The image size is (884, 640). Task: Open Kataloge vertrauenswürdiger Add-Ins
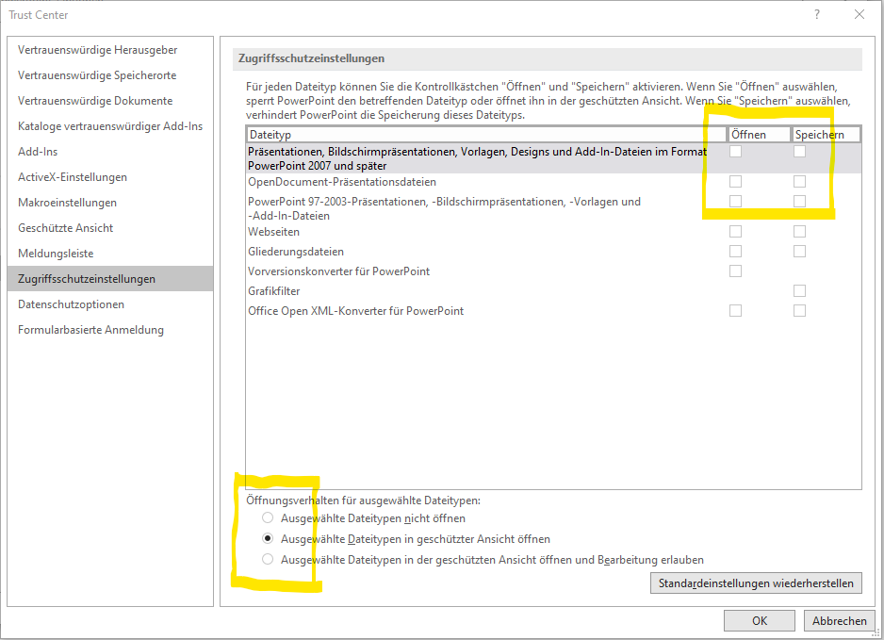pos(110,125)
